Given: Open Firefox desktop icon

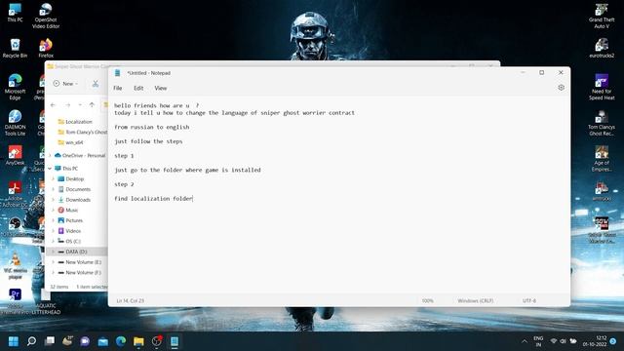Looking at the screenshot, I should click(x=46, y=49).
